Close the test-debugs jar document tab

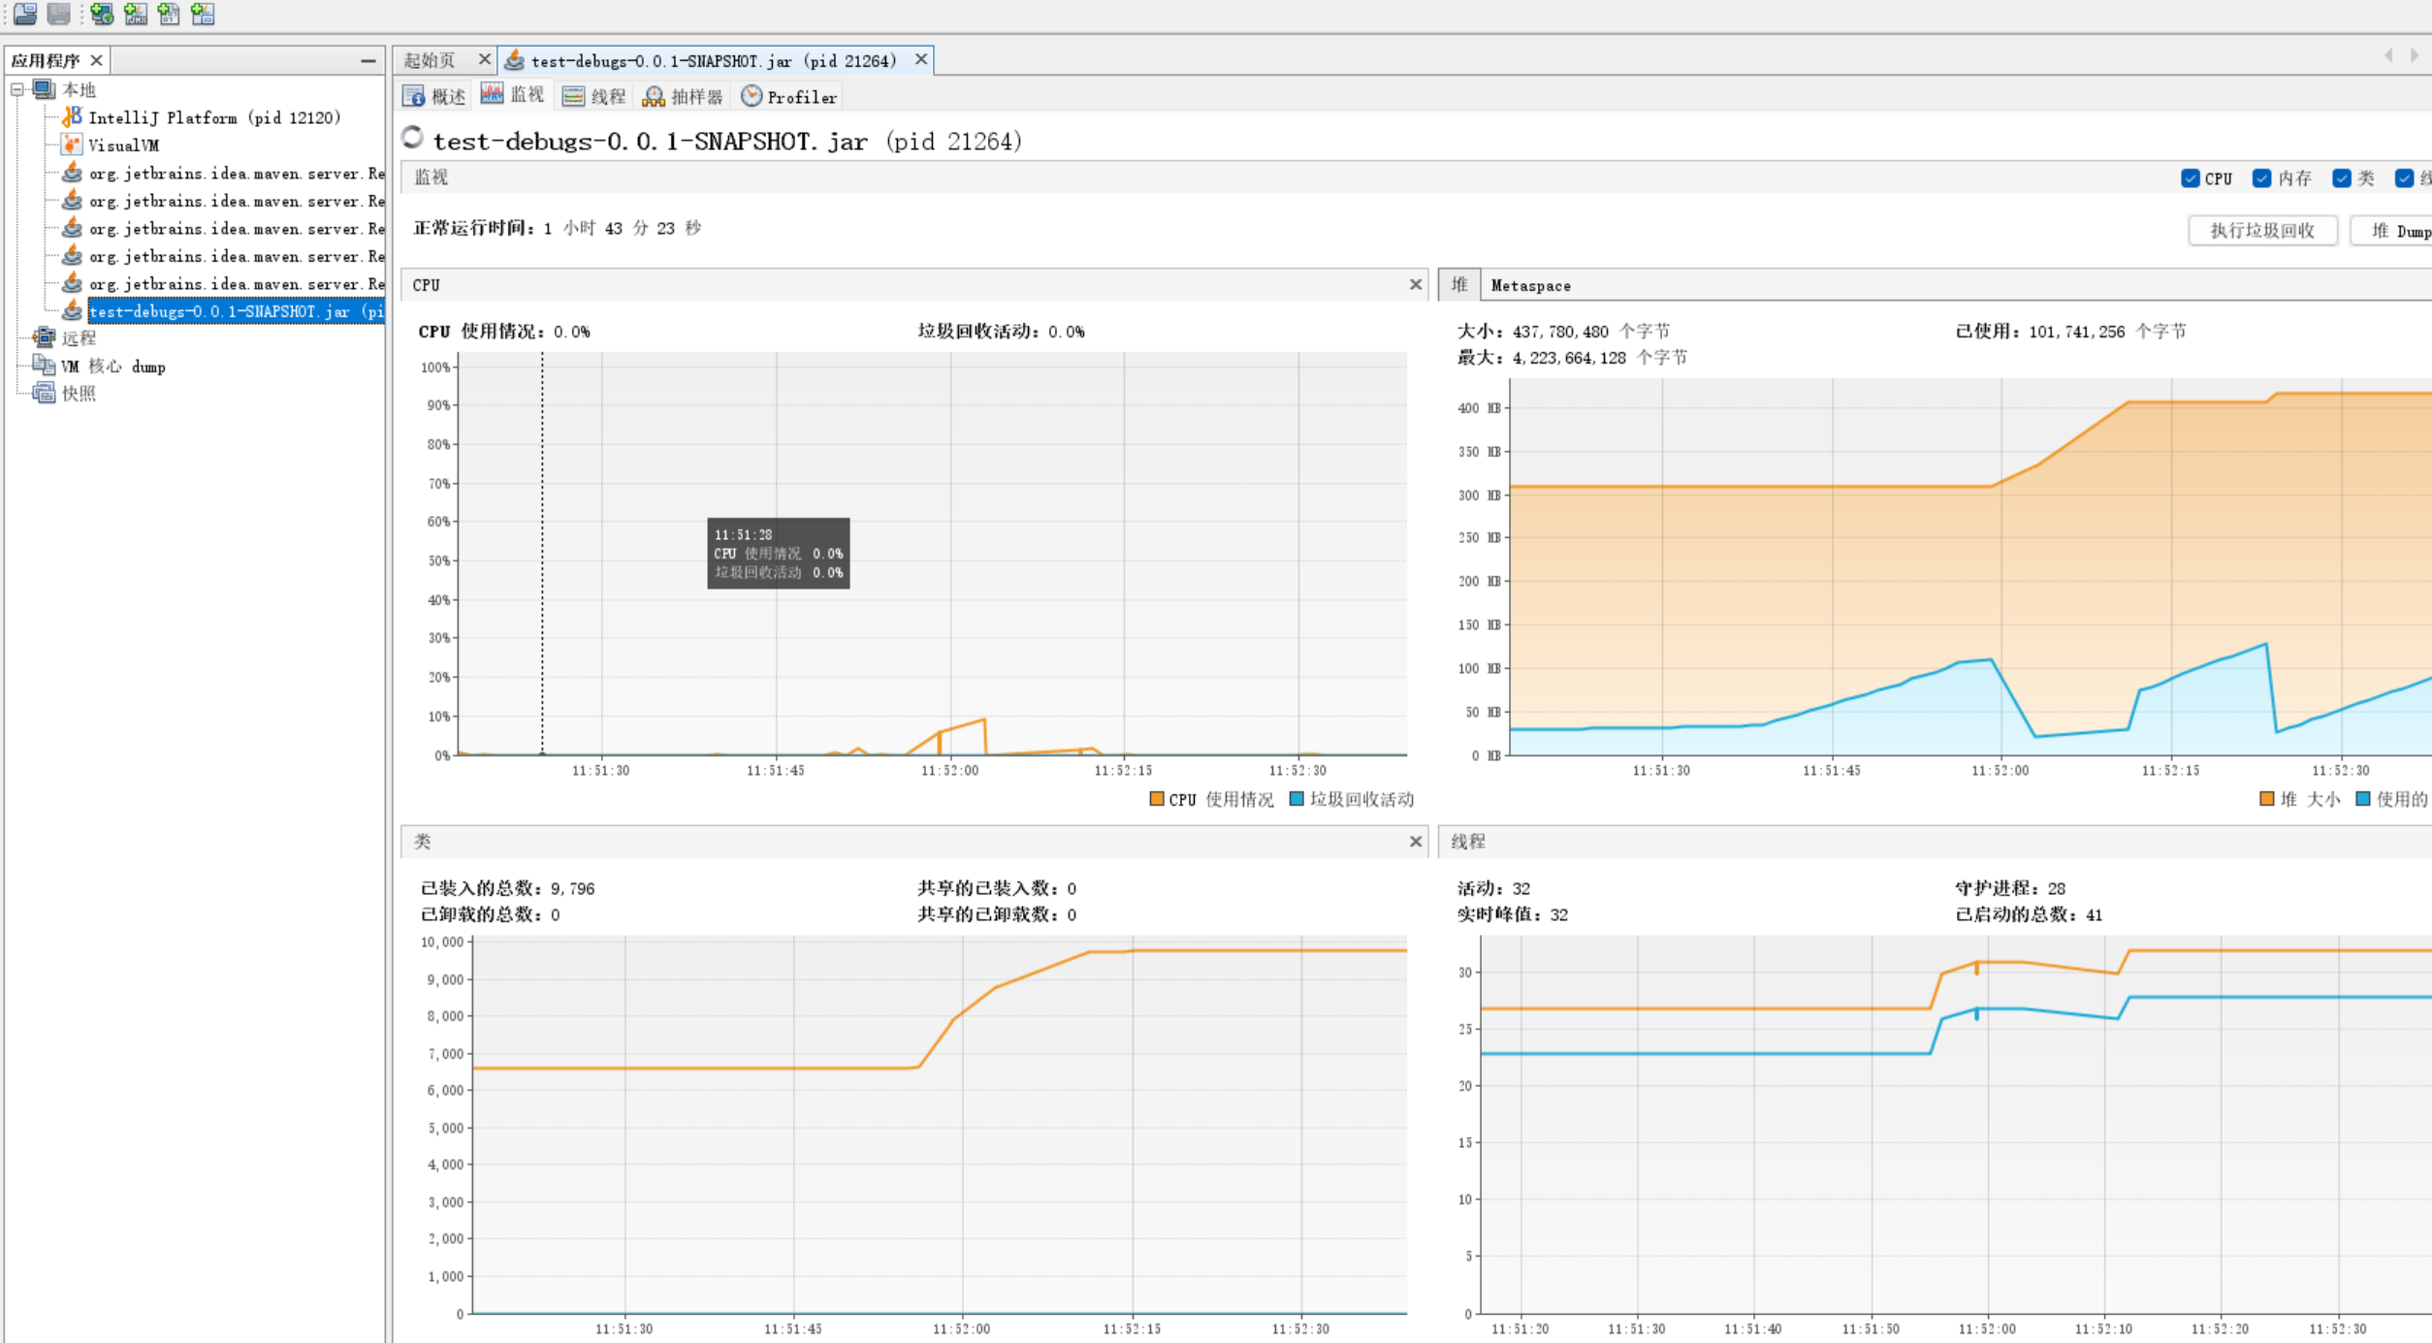(x=921, y=60)
